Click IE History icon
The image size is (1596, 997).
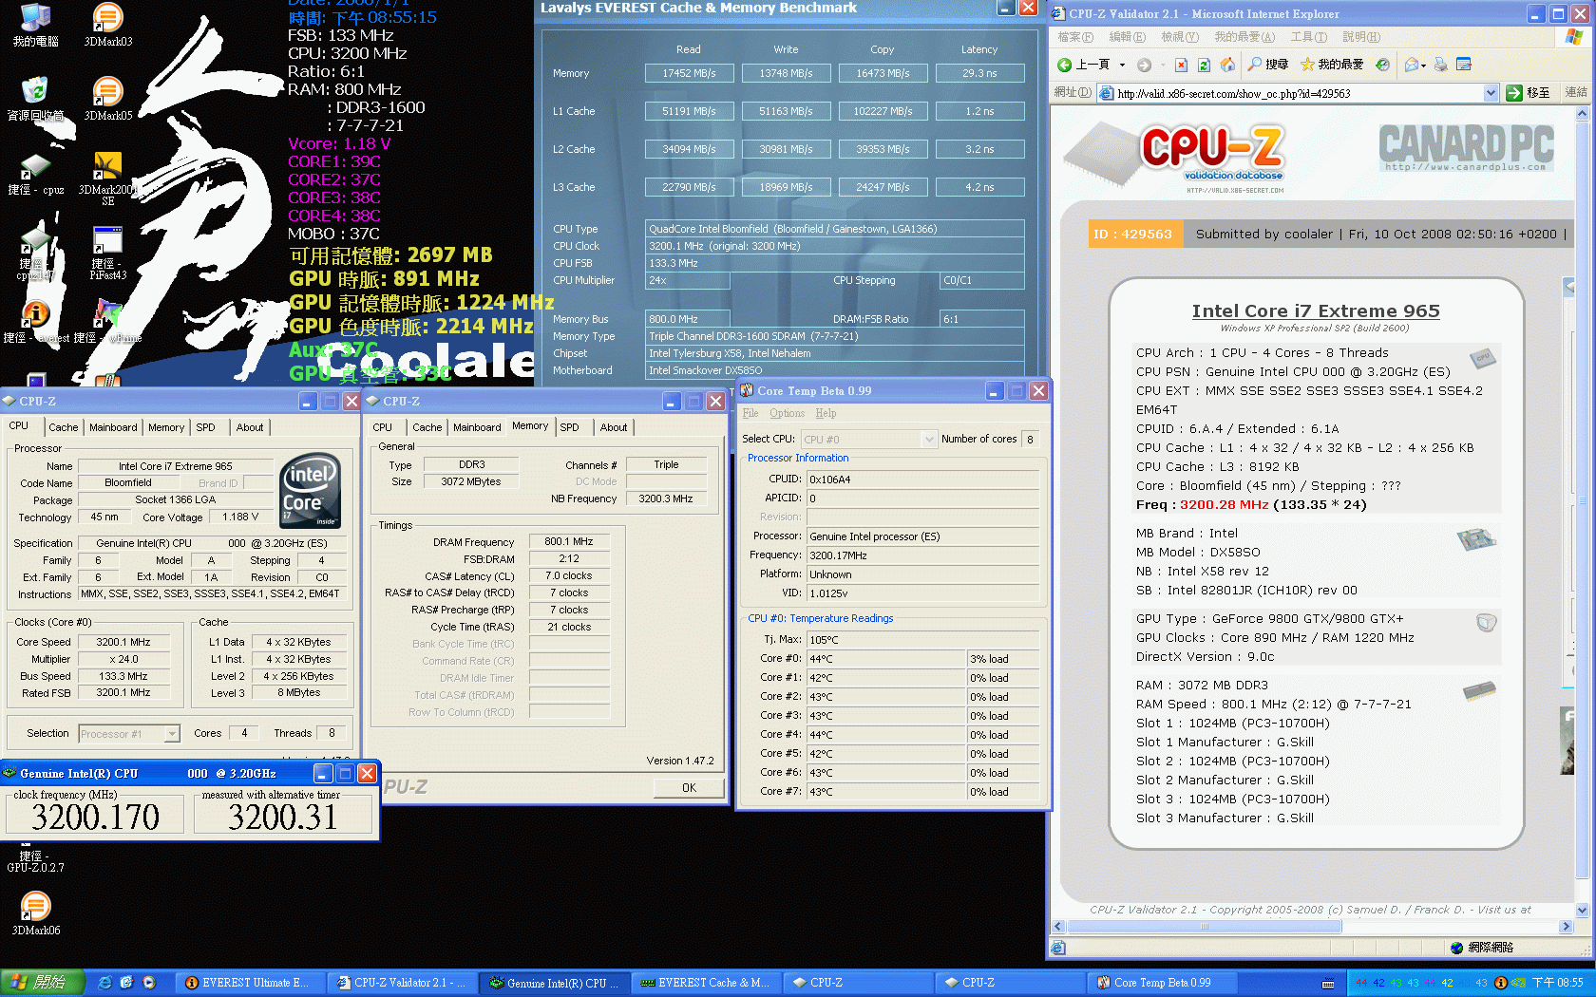[x=1382, y=65]
